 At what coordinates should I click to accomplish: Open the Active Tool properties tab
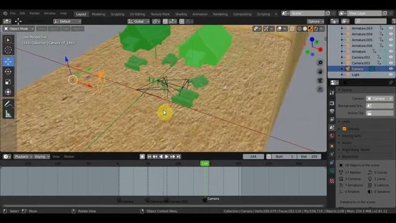click(x=332, y=93)
